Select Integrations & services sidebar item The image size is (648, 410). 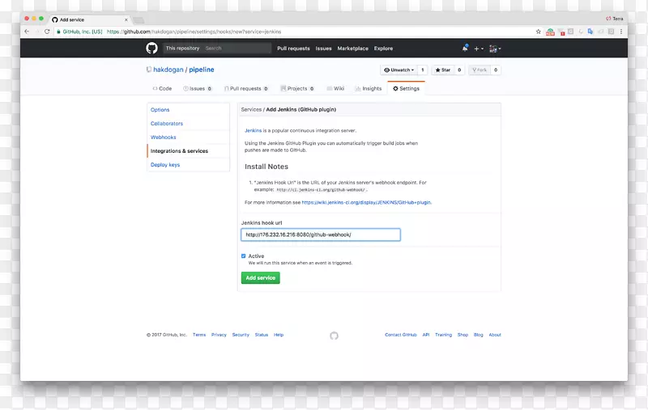pos(188,151)
